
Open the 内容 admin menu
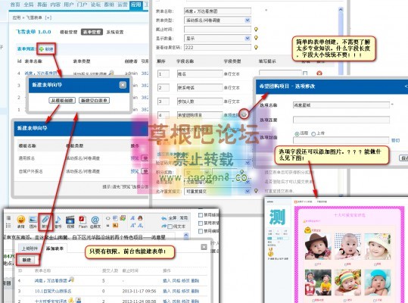[x=55, y=5]
